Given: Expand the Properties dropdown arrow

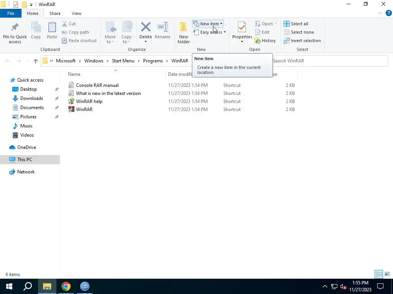Looking at the screenshot, I should 242,41.
